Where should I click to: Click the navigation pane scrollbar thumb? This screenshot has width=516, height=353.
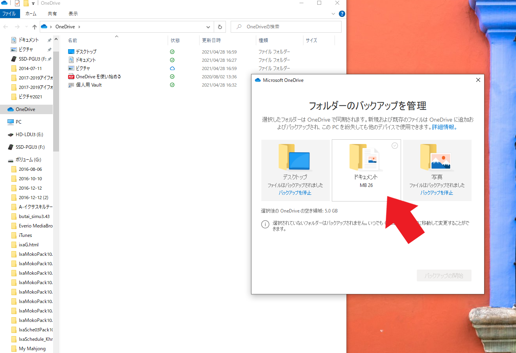coord(56,101)
